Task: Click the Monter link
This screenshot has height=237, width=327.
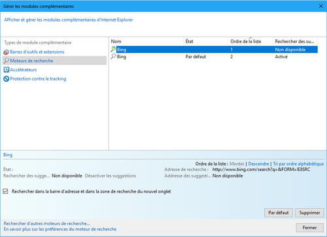Action: pyautogui.click(x=237, y=164)
